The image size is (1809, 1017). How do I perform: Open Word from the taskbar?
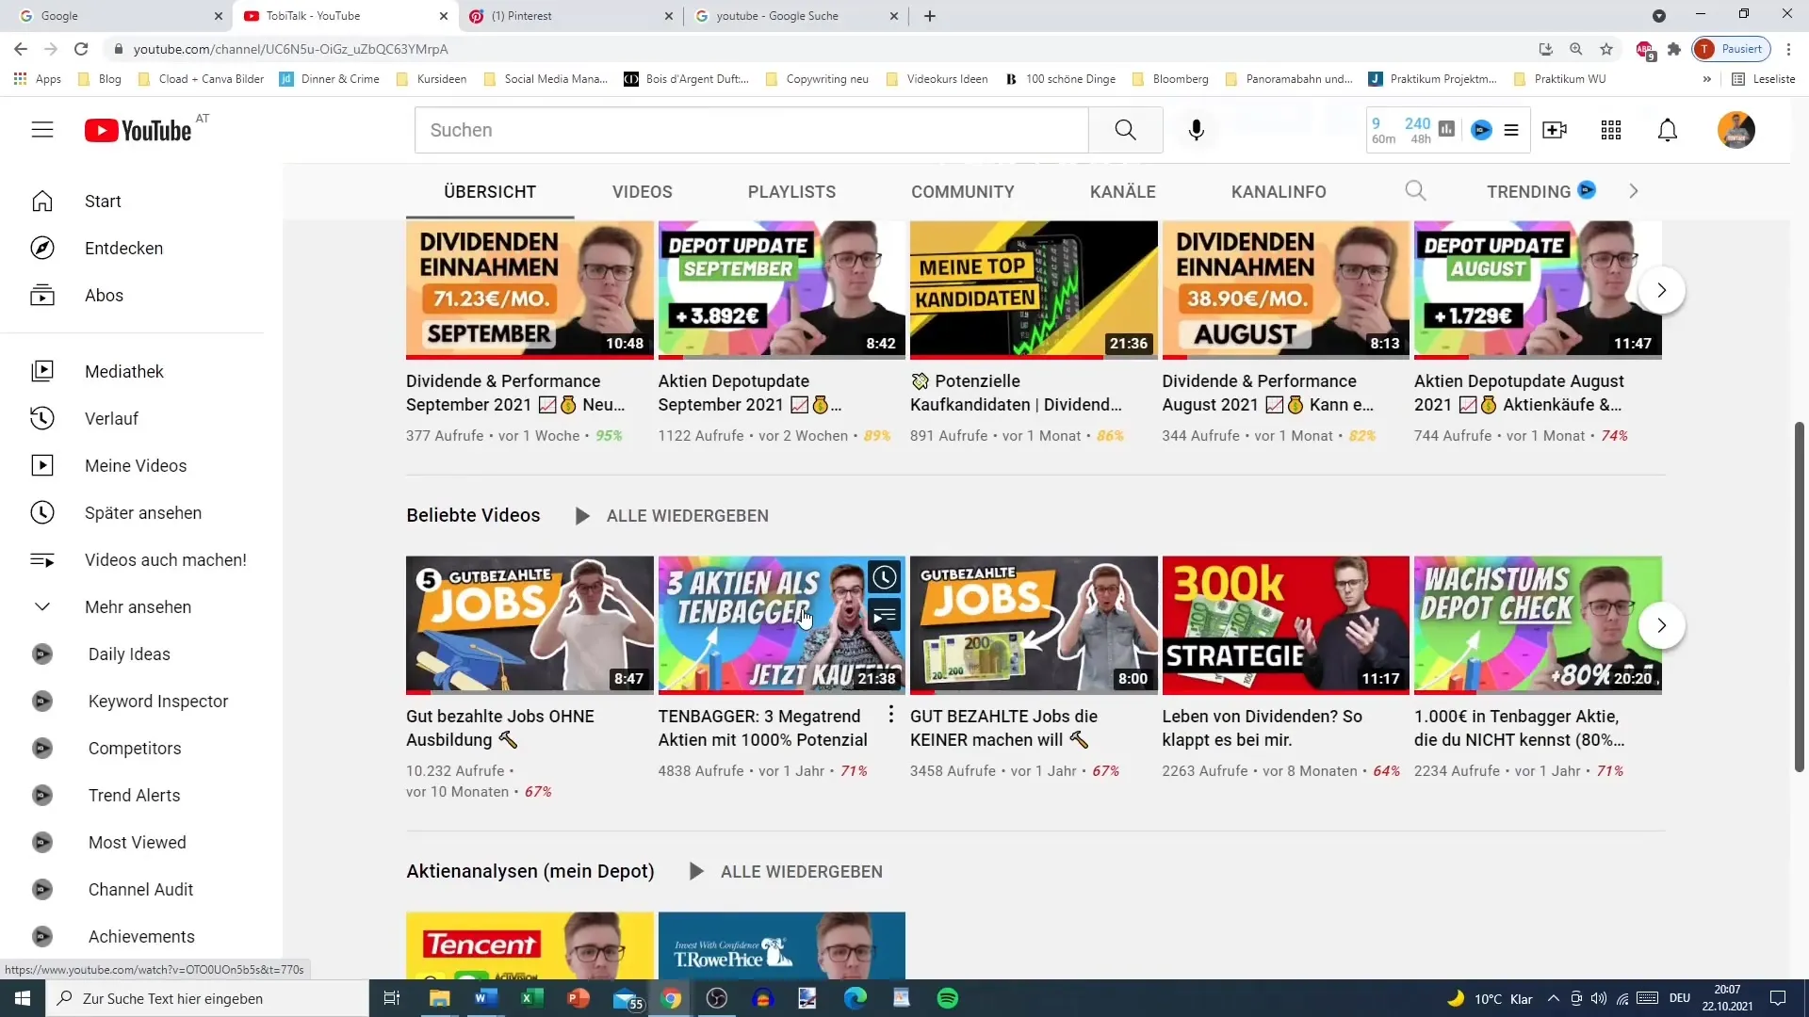(485, 998)
